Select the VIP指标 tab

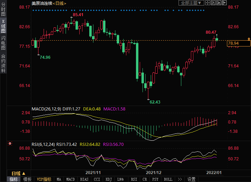tap(44, 179)
